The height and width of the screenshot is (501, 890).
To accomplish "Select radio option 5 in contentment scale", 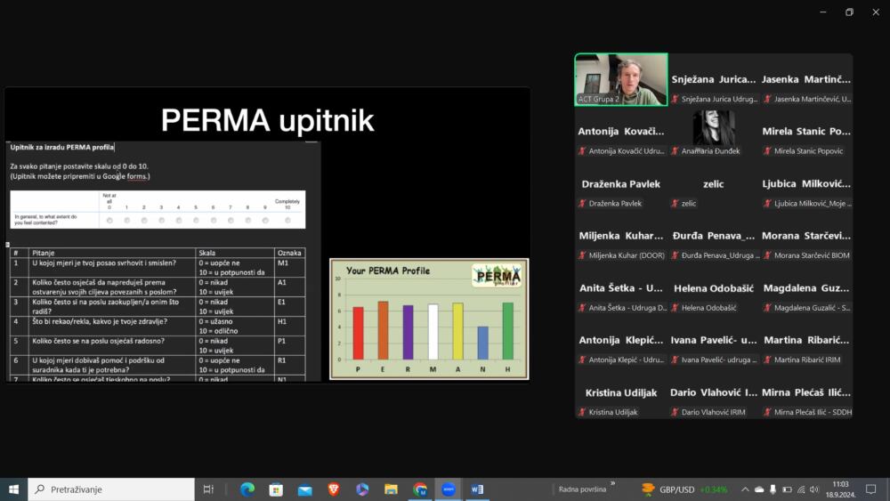I will point(196,220).
